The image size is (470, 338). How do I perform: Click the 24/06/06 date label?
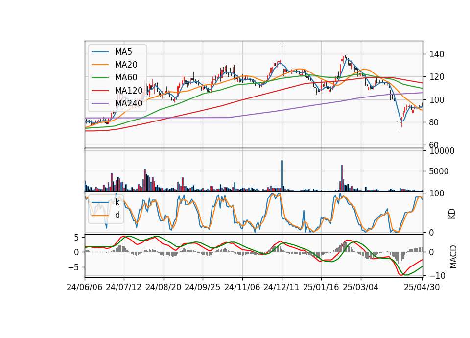click(x=85, y=287)
